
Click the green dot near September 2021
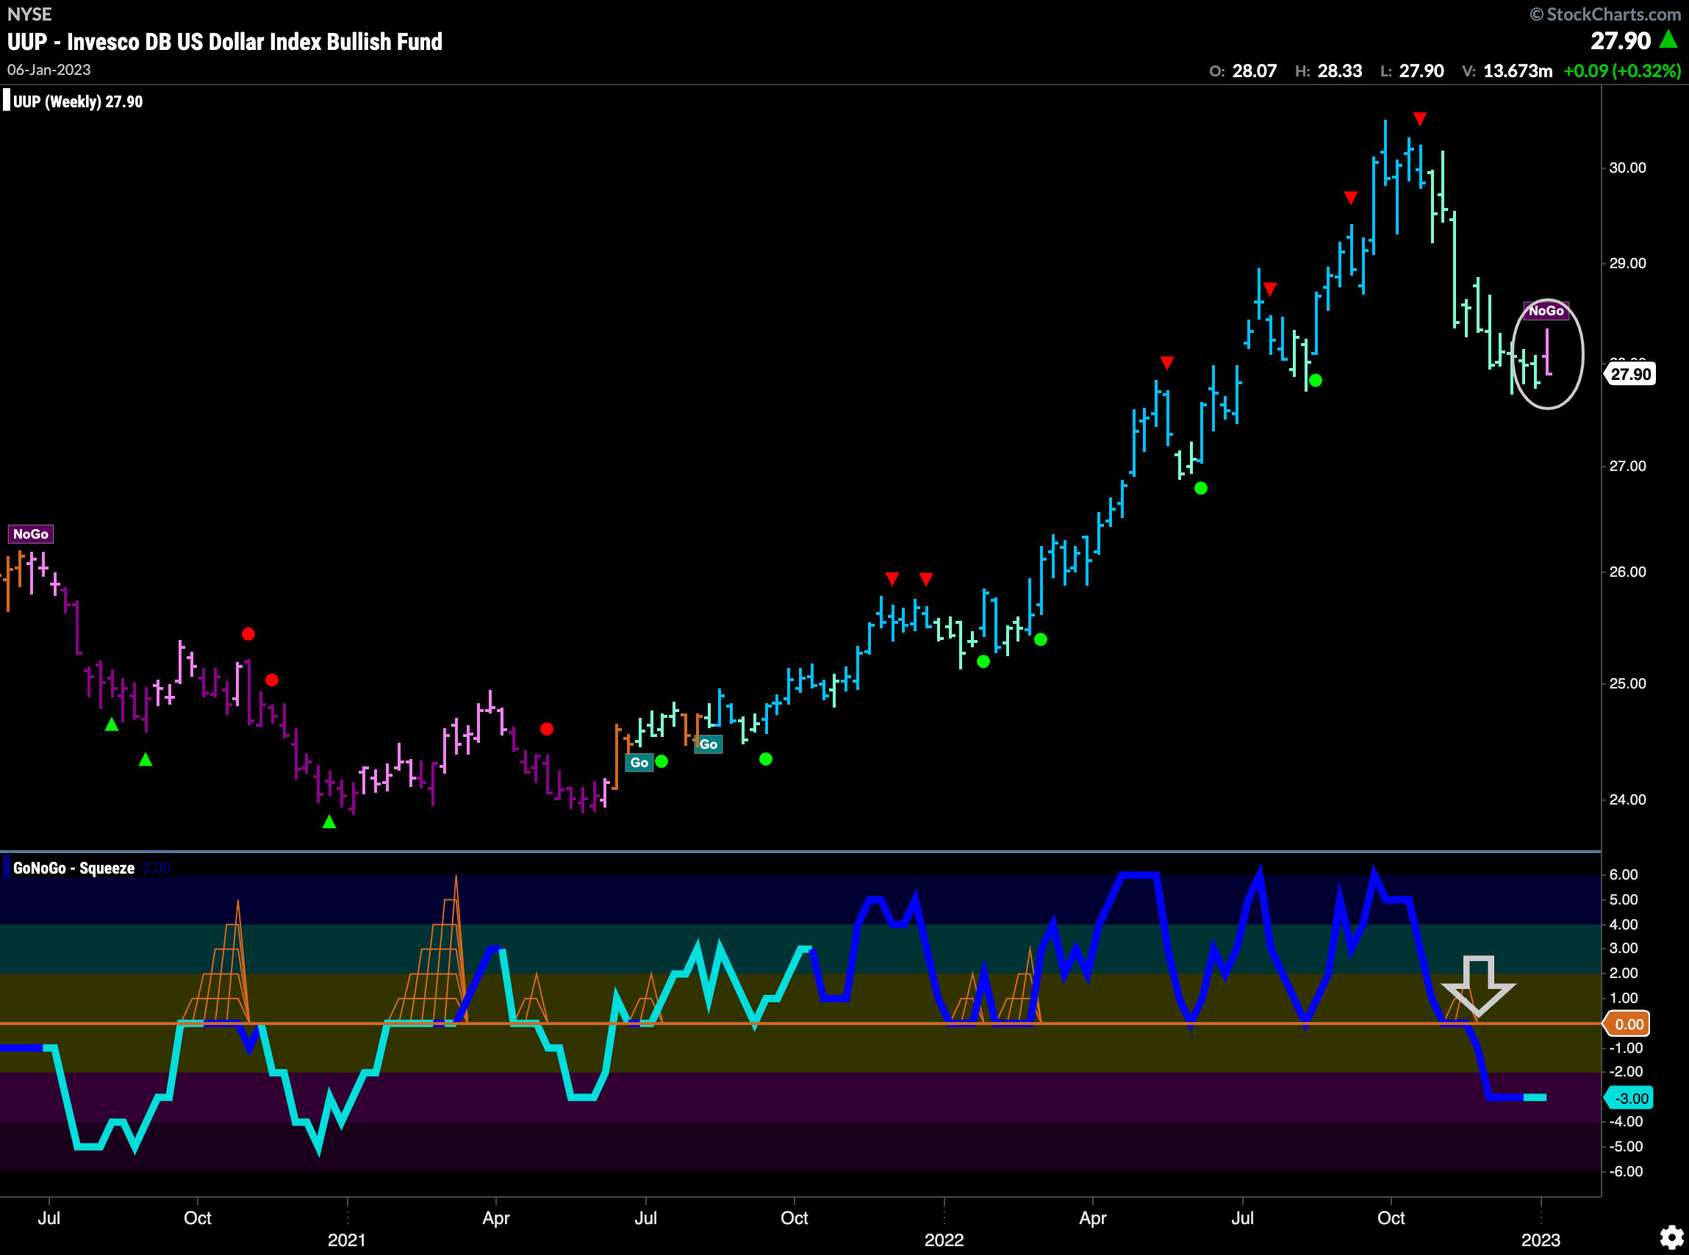pos(766,759)
